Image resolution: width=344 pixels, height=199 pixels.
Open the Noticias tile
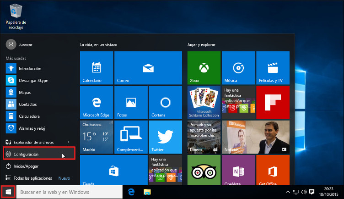click(256, 137)
